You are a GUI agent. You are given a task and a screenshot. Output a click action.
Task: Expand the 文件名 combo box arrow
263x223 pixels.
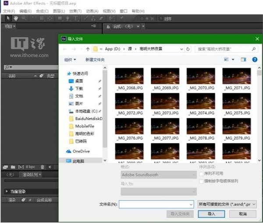(191, 205)
